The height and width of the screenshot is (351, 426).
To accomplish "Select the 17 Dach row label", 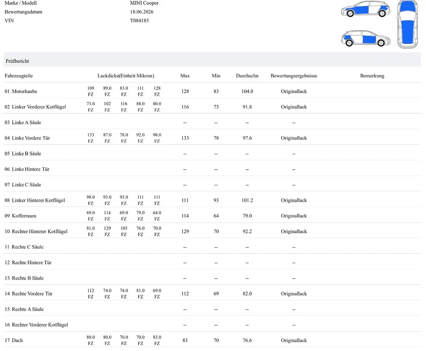I will click(14, 340).
